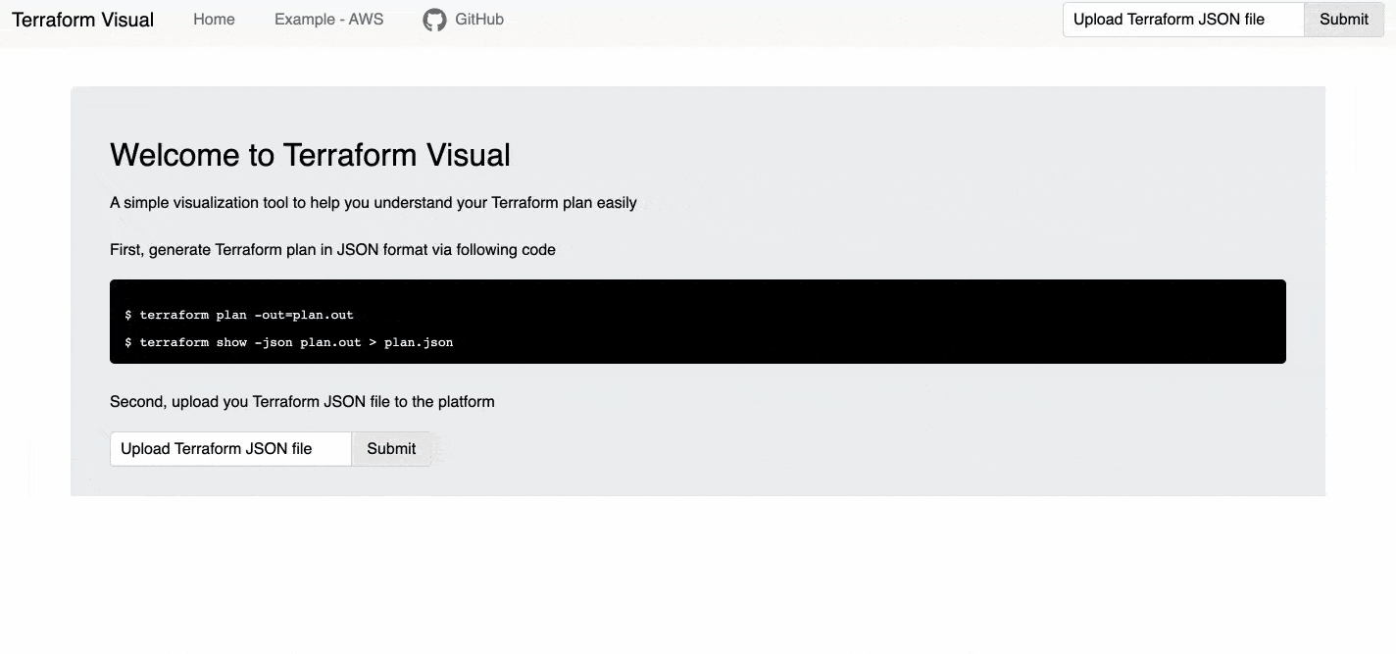Click the Terraform Visual logo

click(82, 19)
